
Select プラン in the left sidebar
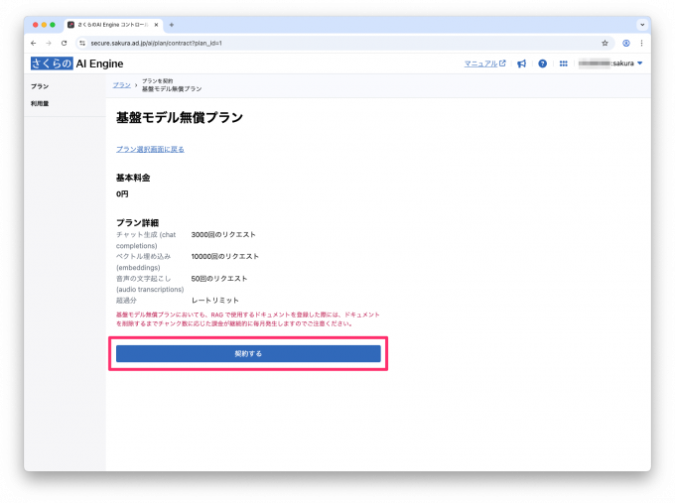[x=40, y=86]
